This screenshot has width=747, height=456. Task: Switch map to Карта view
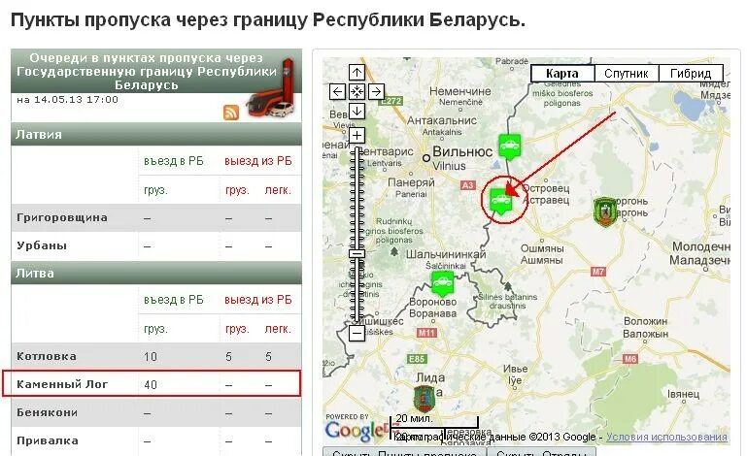pos(562,74)
